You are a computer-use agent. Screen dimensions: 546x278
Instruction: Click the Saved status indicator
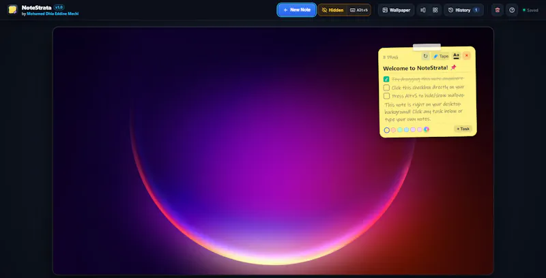pyautogui.click(x=530, y=10)
